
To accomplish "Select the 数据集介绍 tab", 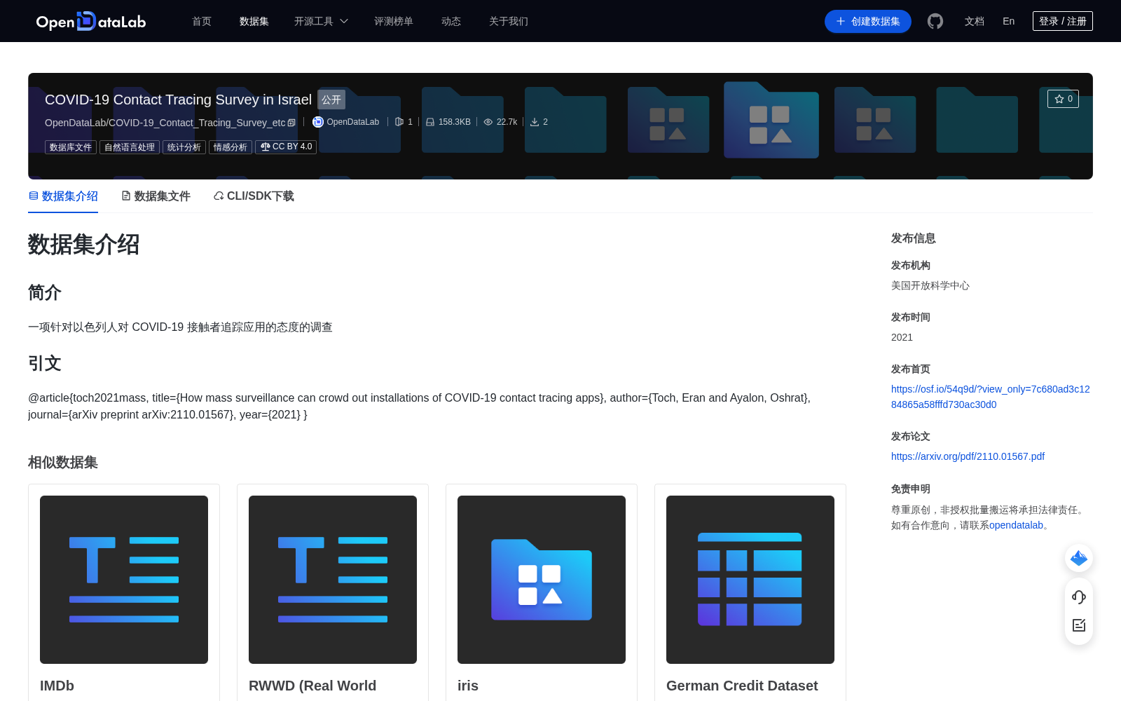I will tap(63, 196).
